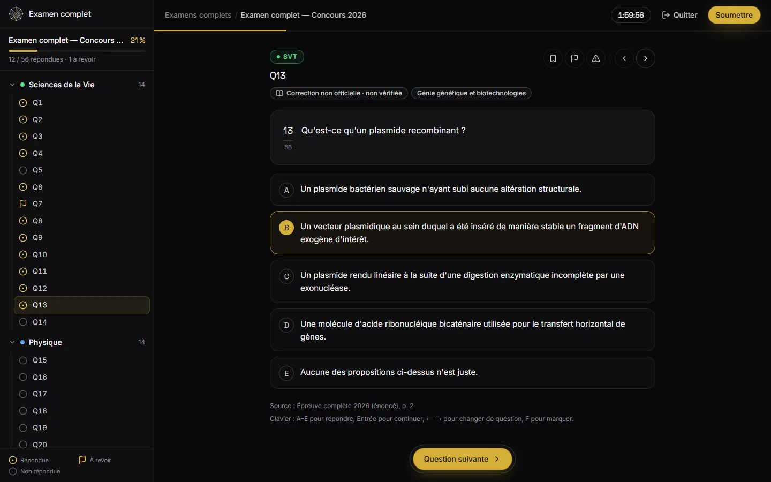Click the app logo beside Examen complet
This screenshot has height=482, width=771.
[x=16, y=14]
